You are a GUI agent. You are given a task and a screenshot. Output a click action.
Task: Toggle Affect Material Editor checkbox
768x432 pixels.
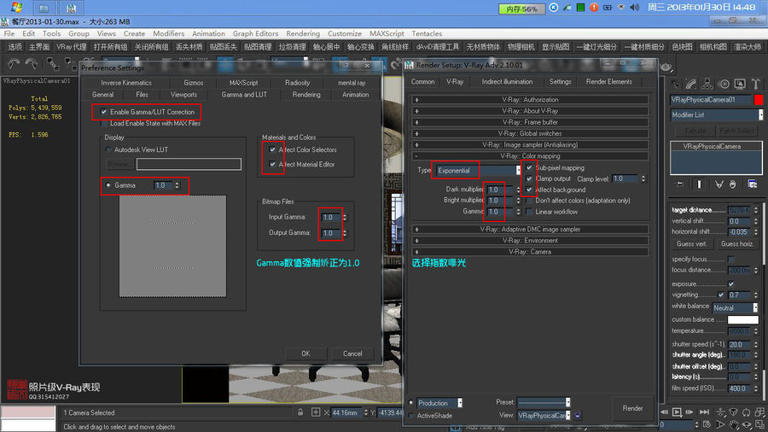click(x=272, y=164)
